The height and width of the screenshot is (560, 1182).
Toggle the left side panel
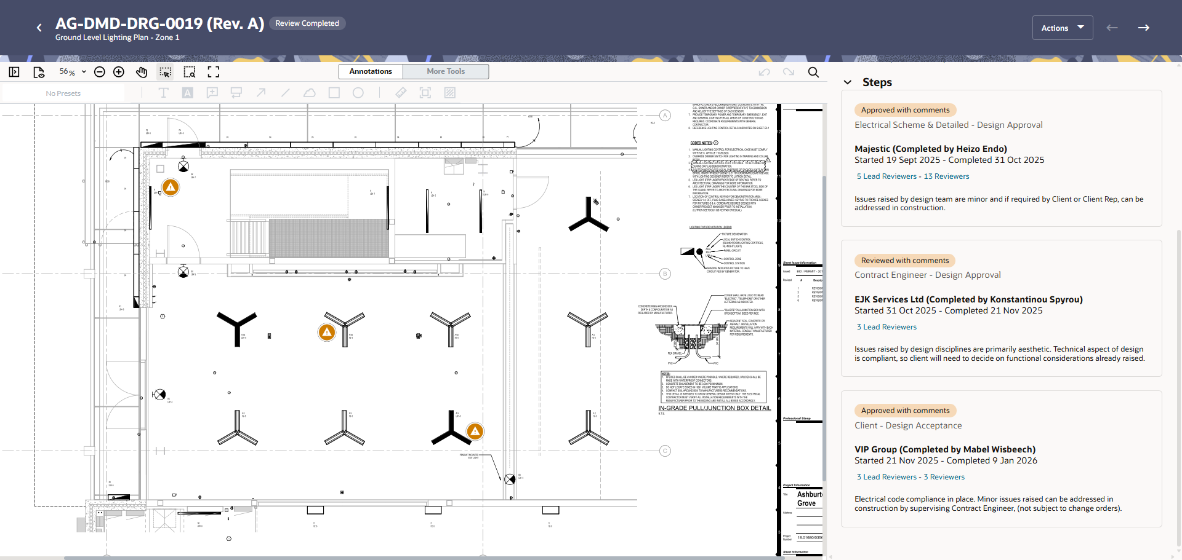(14, 72)
